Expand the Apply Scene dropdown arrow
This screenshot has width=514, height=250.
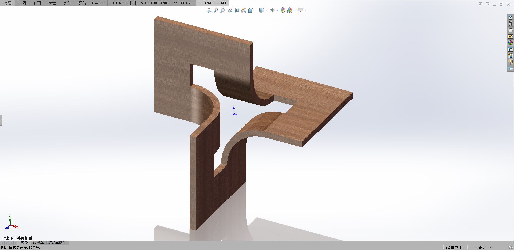point(295,10)
